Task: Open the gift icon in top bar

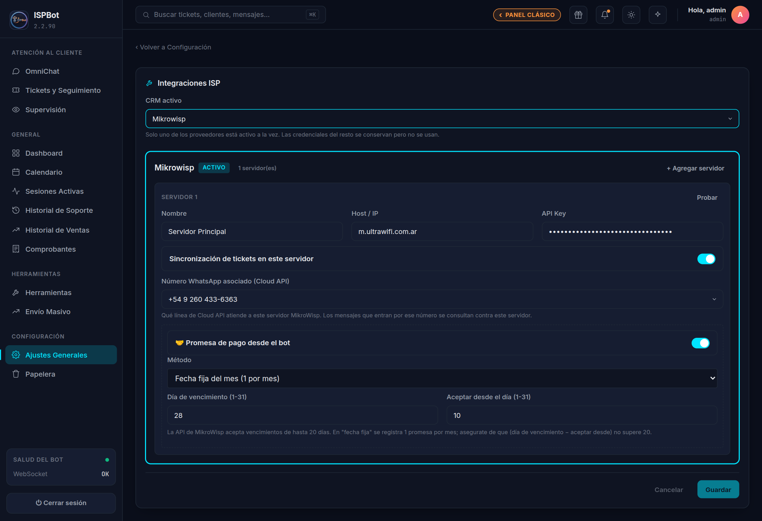Action: pos(578,15)
